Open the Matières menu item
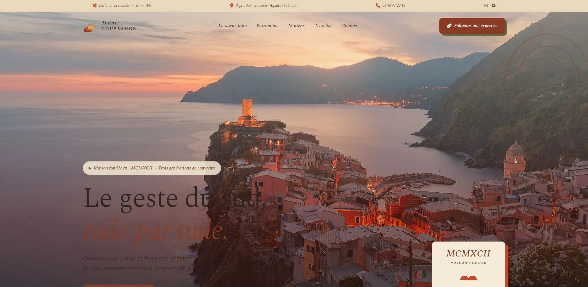 pyautogui.click(x=297, y=26)
